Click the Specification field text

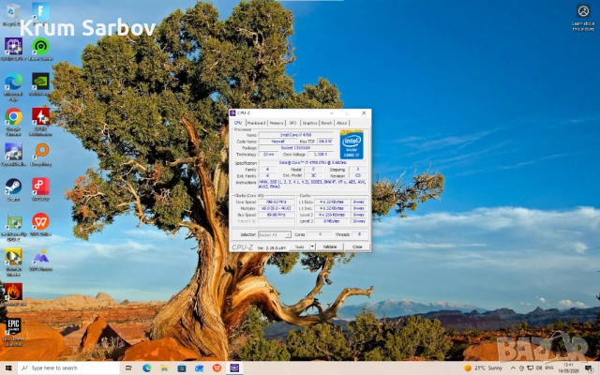(x=313, y=162)
